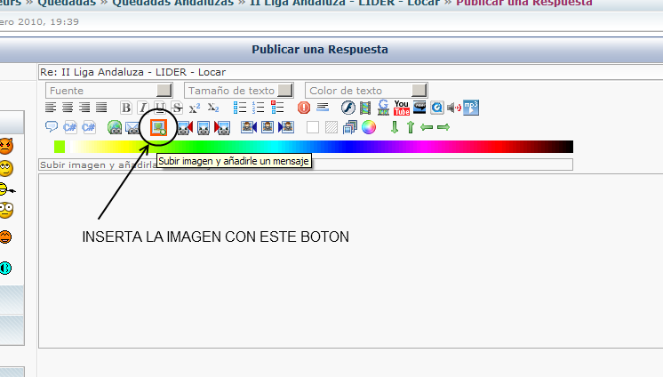The width and height of the screenshot is (663, 377).
Task: Toggle bold (B) formatting
Action: click(x=126, y=108)
